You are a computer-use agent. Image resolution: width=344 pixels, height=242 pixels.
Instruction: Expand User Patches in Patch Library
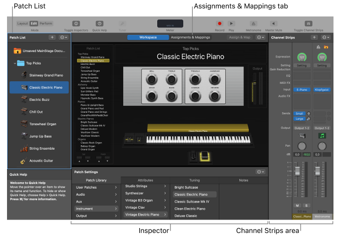pos(96,187)
